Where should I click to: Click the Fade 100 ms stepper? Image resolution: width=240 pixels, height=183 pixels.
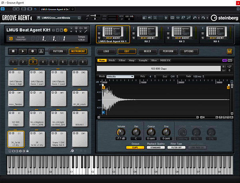203,77
